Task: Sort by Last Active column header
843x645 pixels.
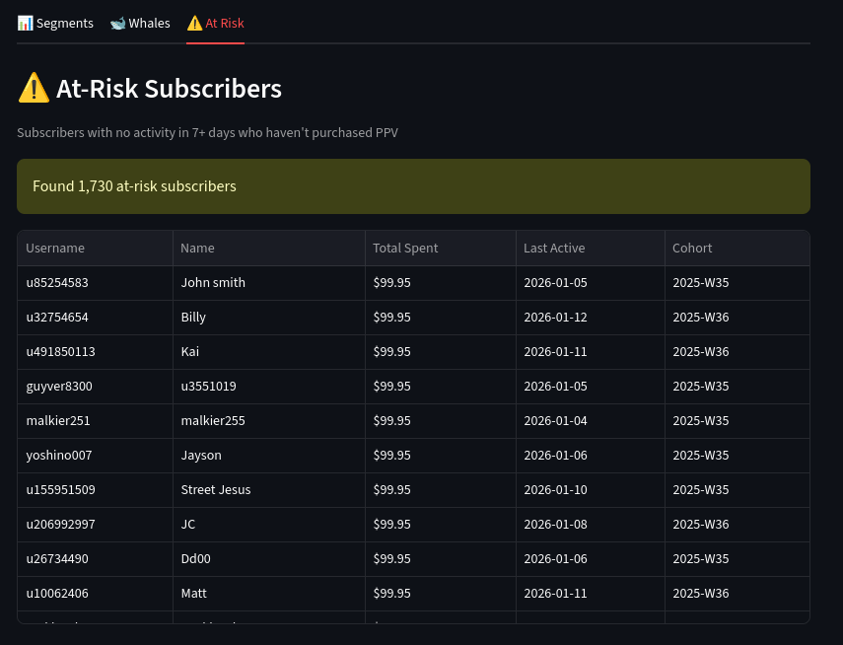Action: click(x=554, y=249)
